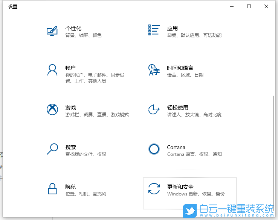
Task: Click the Apps (应用) list icon
Action: 154,30
